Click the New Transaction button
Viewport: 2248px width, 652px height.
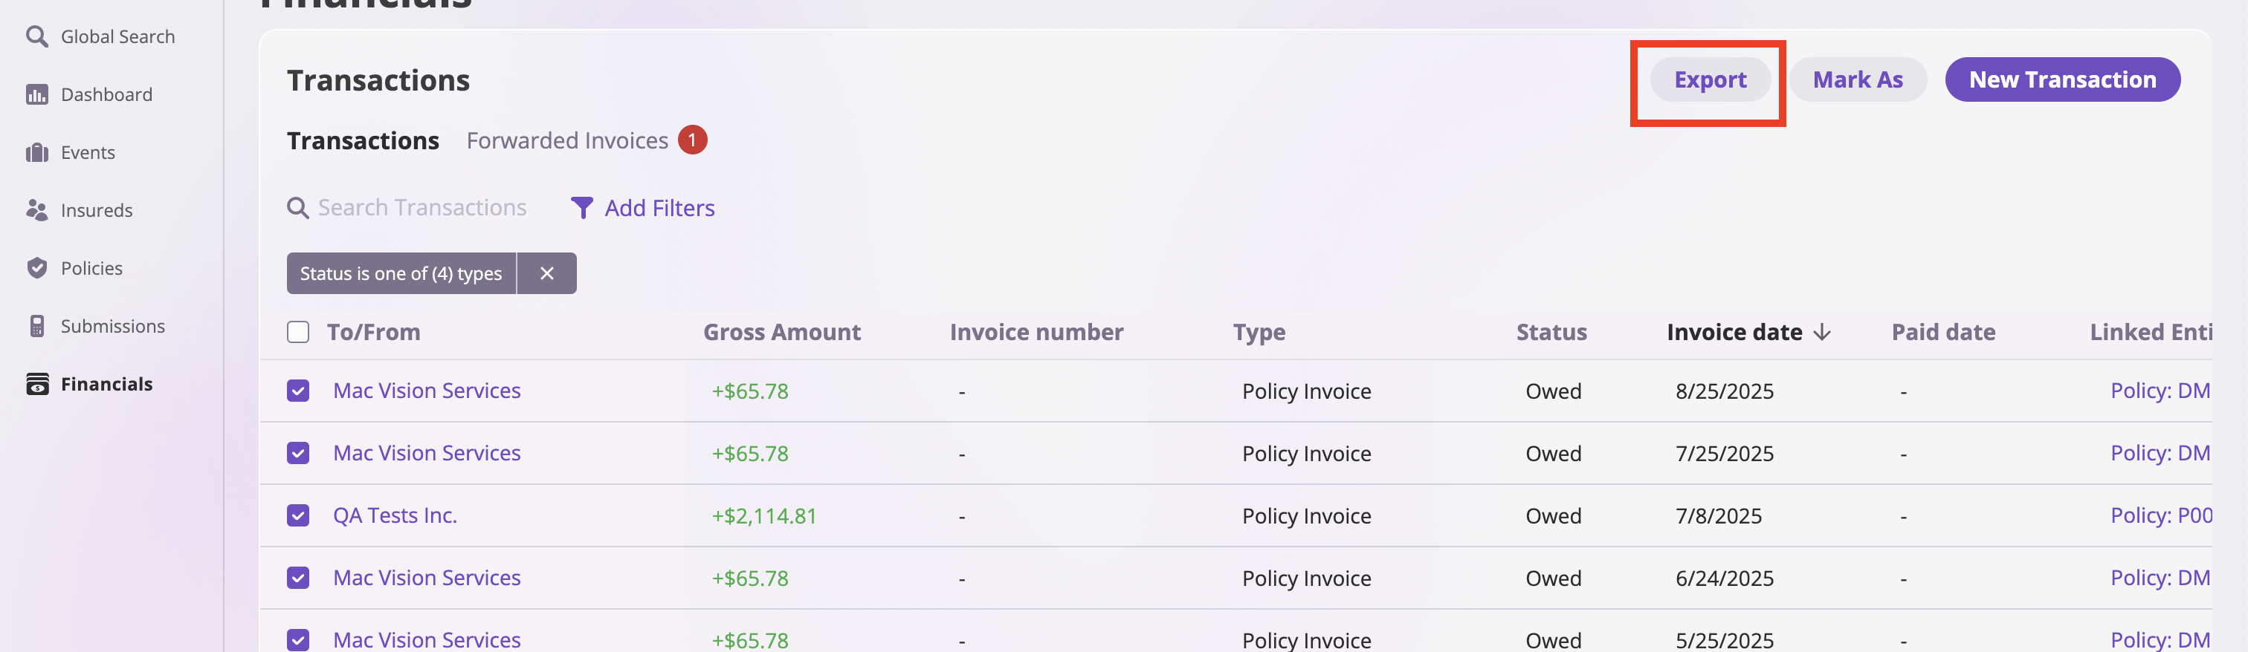(x=2062, y=79)
